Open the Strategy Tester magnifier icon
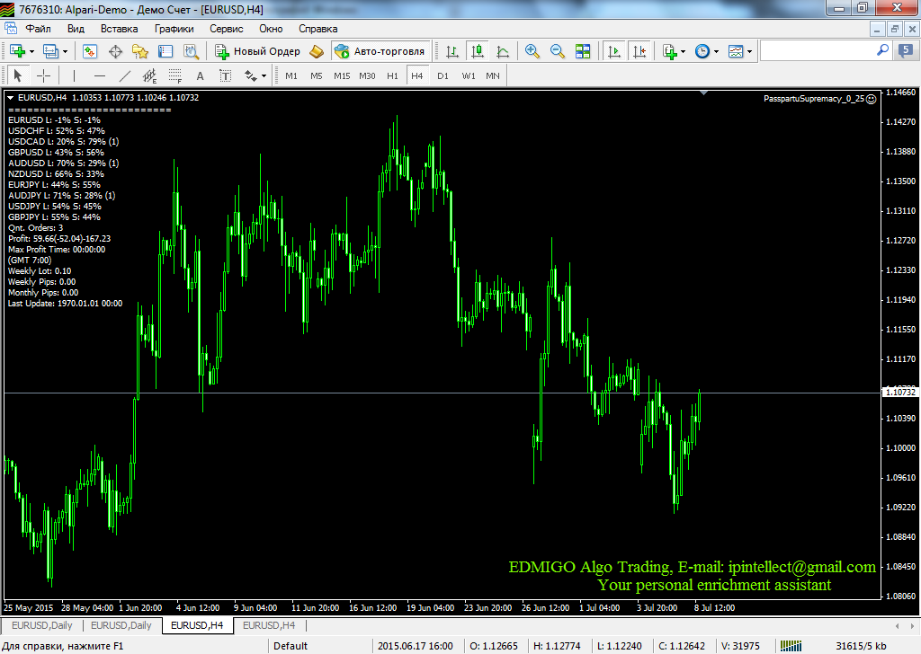 [191, 51]
